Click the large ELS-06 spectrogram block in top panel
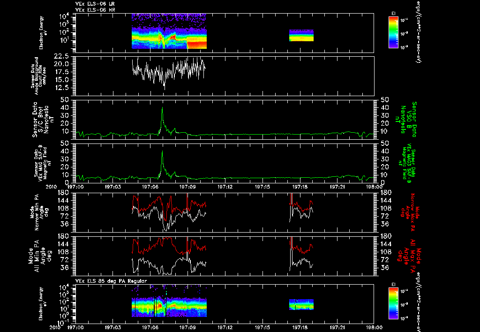Image resolution: width=480 pixels, height=332 pixels. point(169,31)
